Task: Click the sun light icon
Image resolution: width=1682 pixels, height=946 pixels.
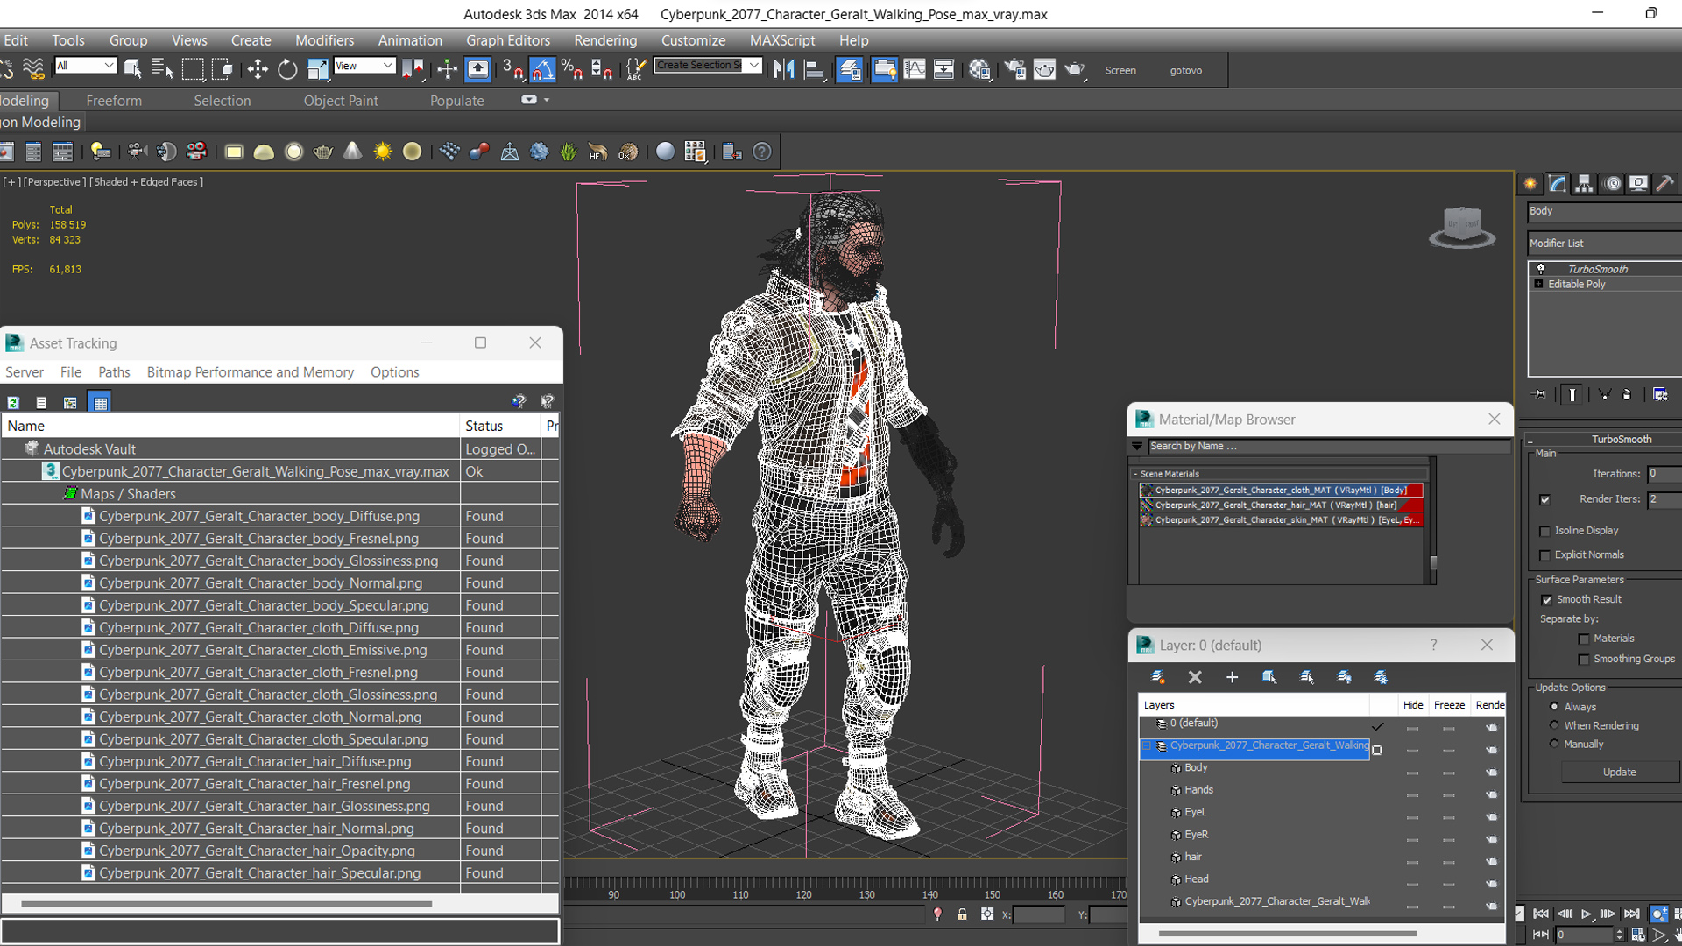Action: 383,152
